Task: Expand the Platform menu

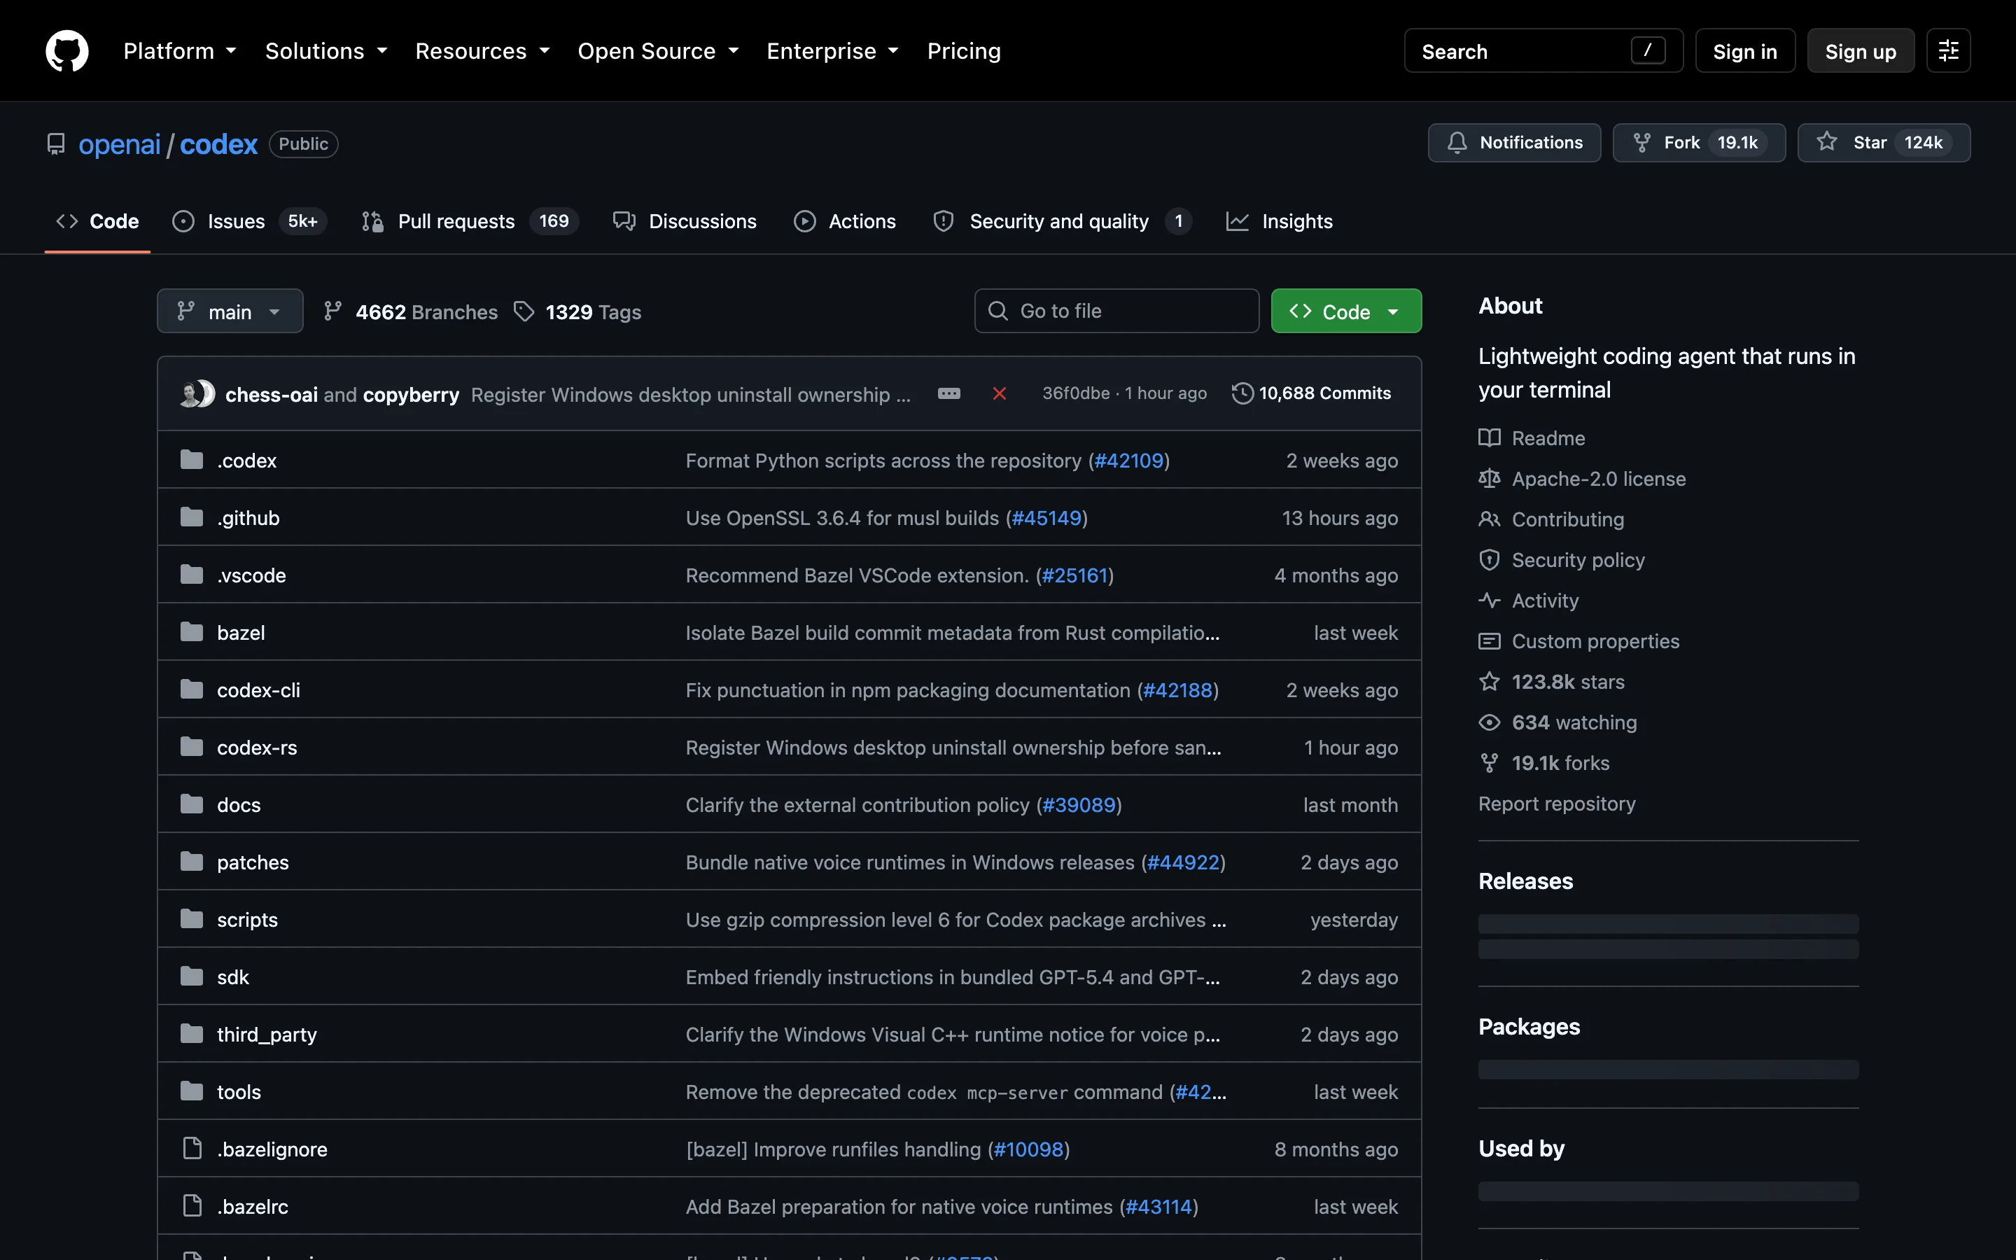Action: tap(180, 51)
